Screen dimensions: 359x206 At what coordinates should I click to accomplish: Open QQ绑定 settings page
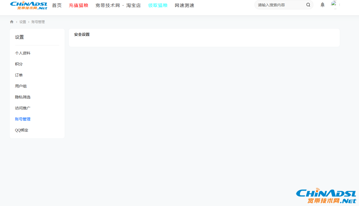click(22, 130)
